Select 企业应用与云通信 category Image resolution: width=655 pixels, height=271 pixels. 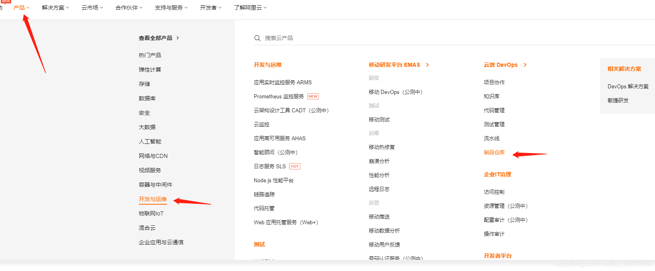tap(161, 242)
